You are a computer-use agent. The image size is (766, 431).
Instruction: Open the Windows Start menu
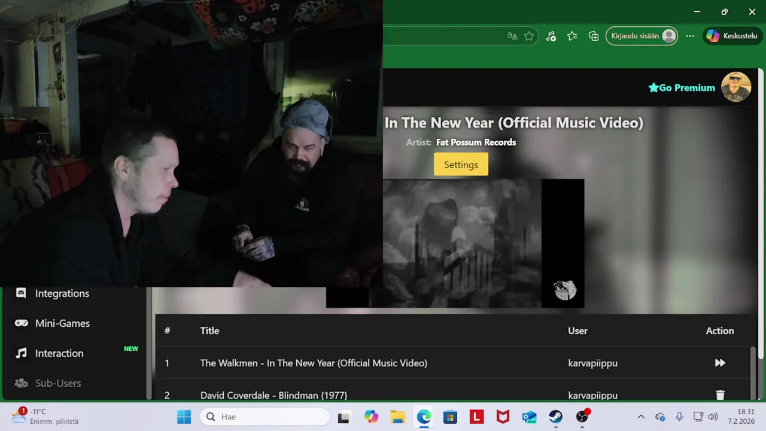pos(184,417)
